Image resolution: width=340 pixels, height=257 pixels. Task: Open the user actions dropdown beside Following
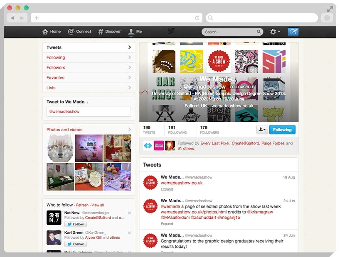click(262, 130)
